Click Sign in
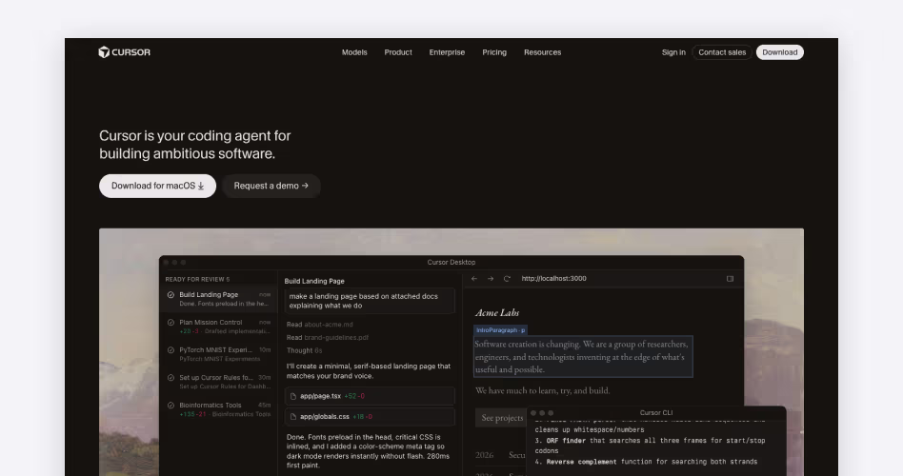The height and width of the screenshot is (476, 903). tap(673, 52)
